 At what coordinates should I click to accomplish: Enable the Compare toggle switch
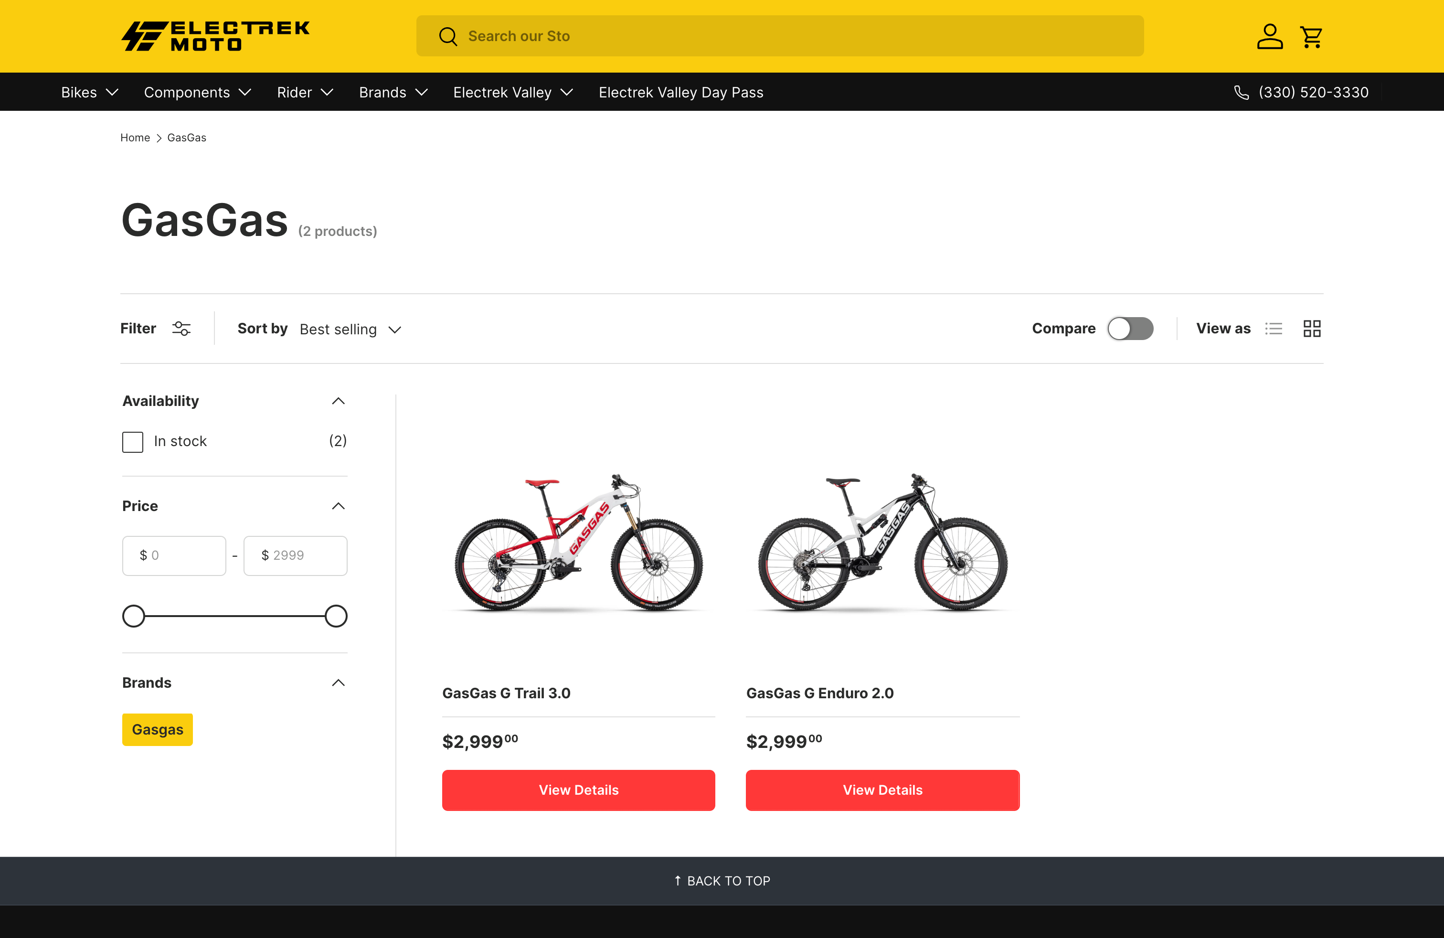[x=1130, y=329]
